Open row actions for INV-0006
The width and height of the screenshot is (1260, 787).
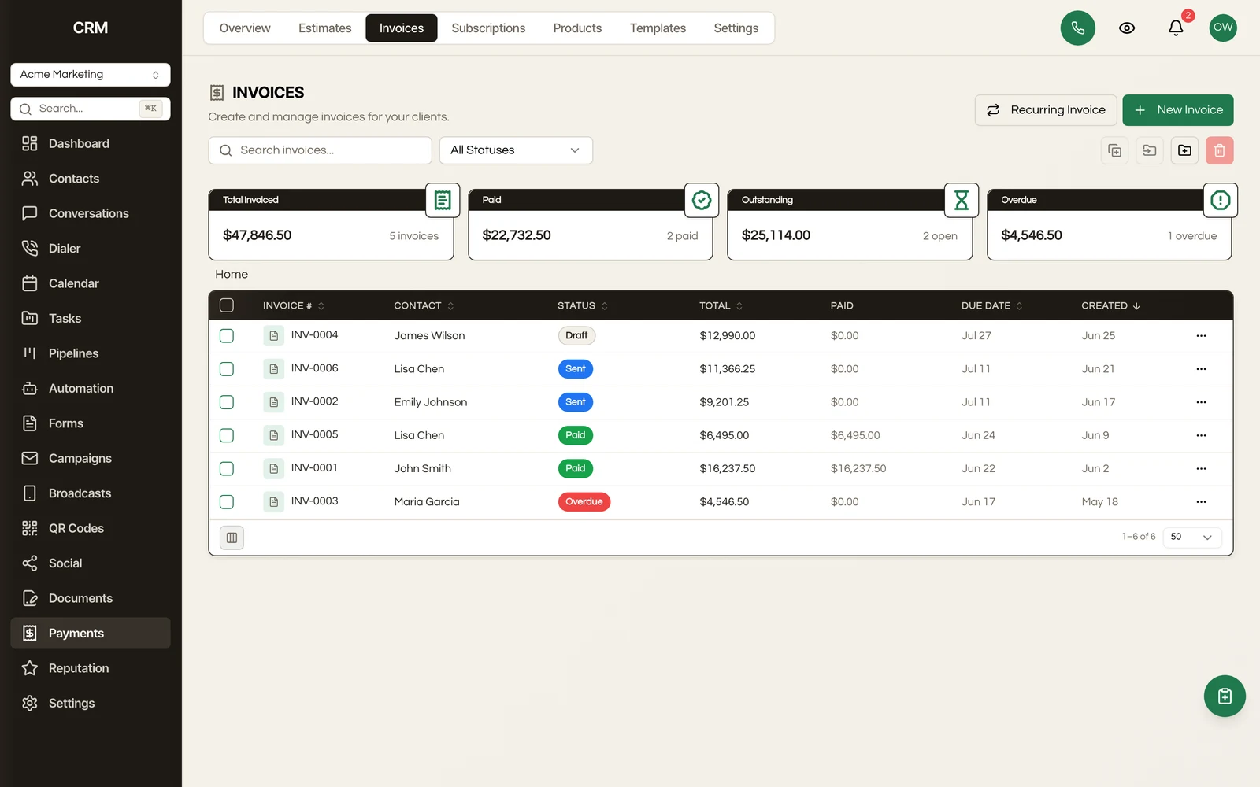(x=1201, y=369)
